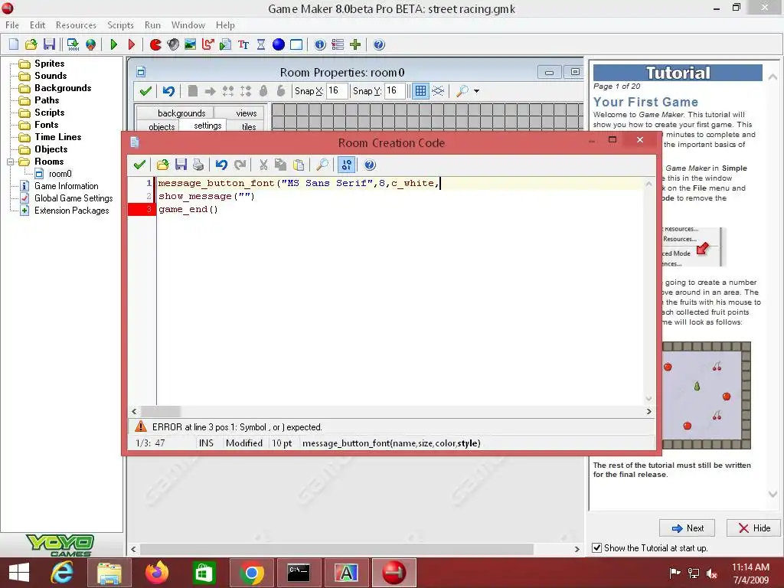This screenshot has width=784, height=588.
Task: Hide the Tutorial panel
Action: 754,528
